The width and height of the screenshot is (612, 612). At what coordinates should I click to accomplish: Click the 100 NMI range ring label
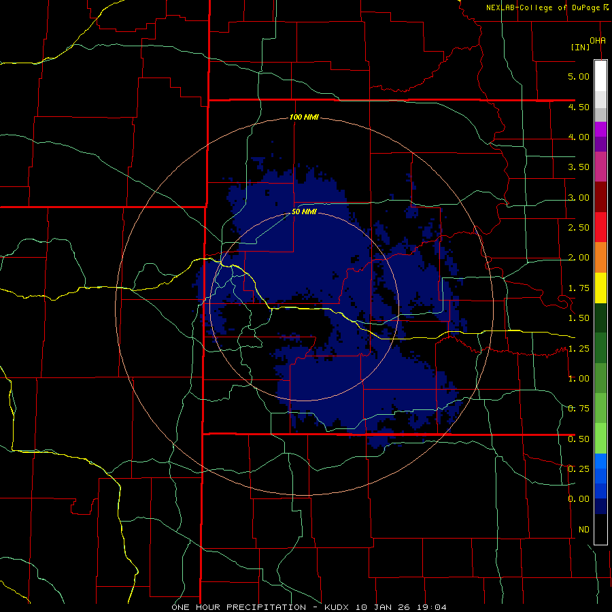(x=304, y=117)
